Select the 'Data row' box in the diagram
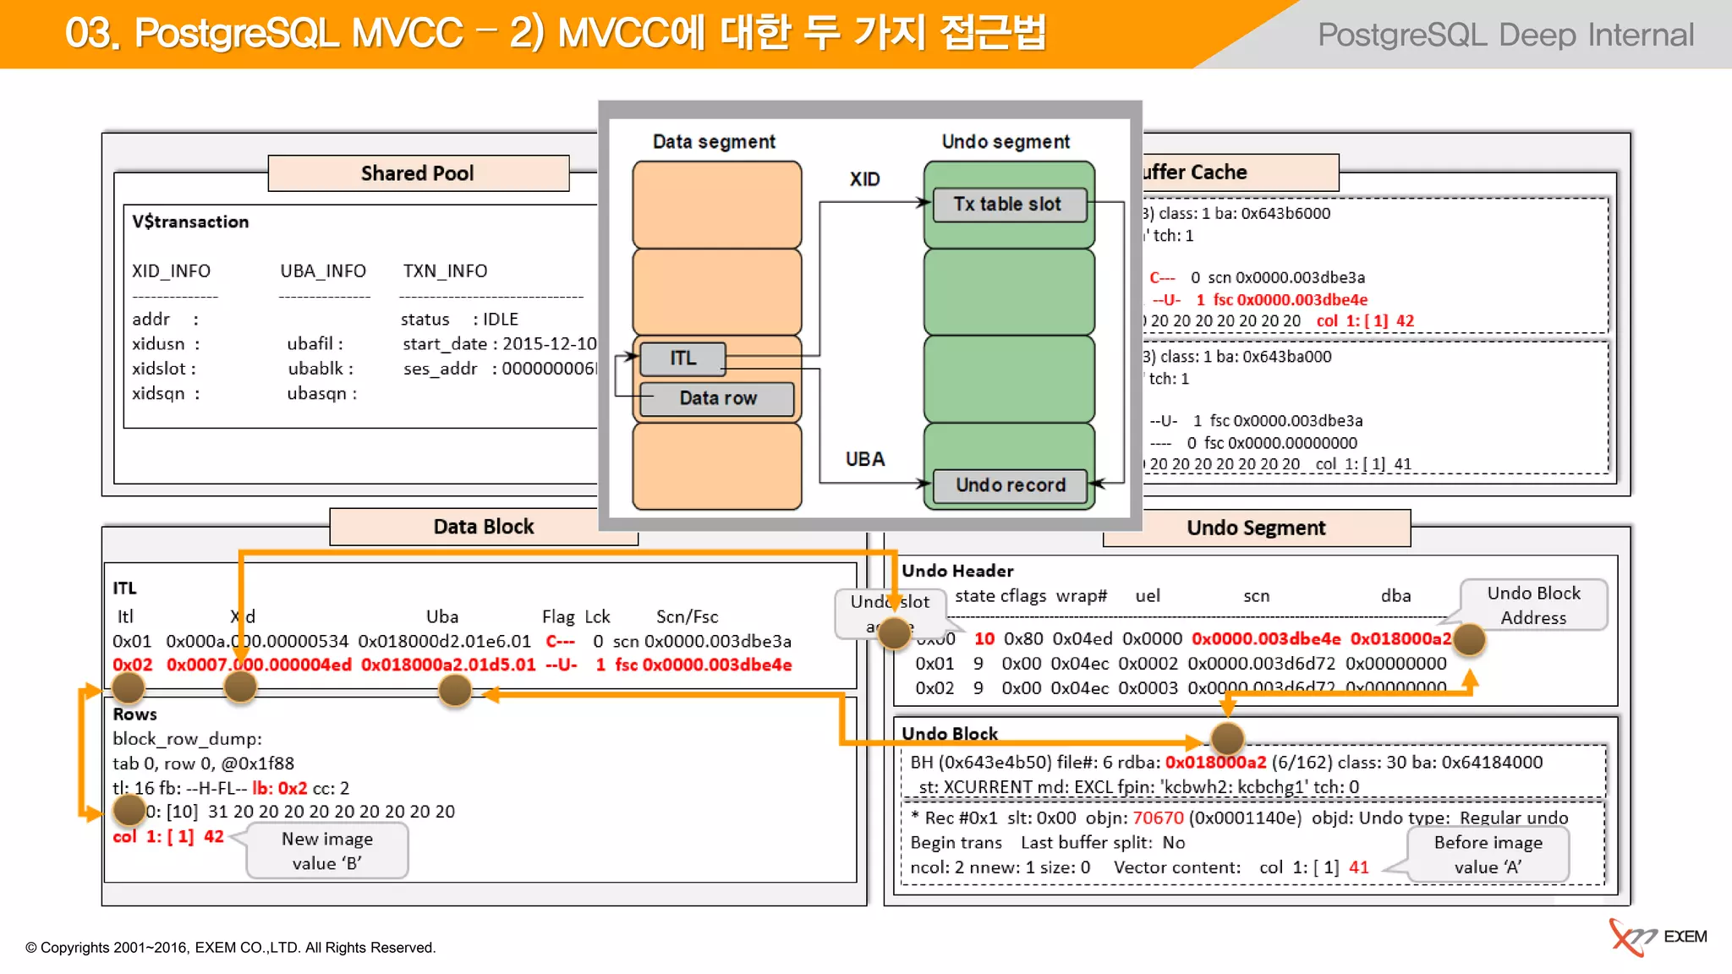Screen dimensions: 1732x974 (x=717, y=398)
